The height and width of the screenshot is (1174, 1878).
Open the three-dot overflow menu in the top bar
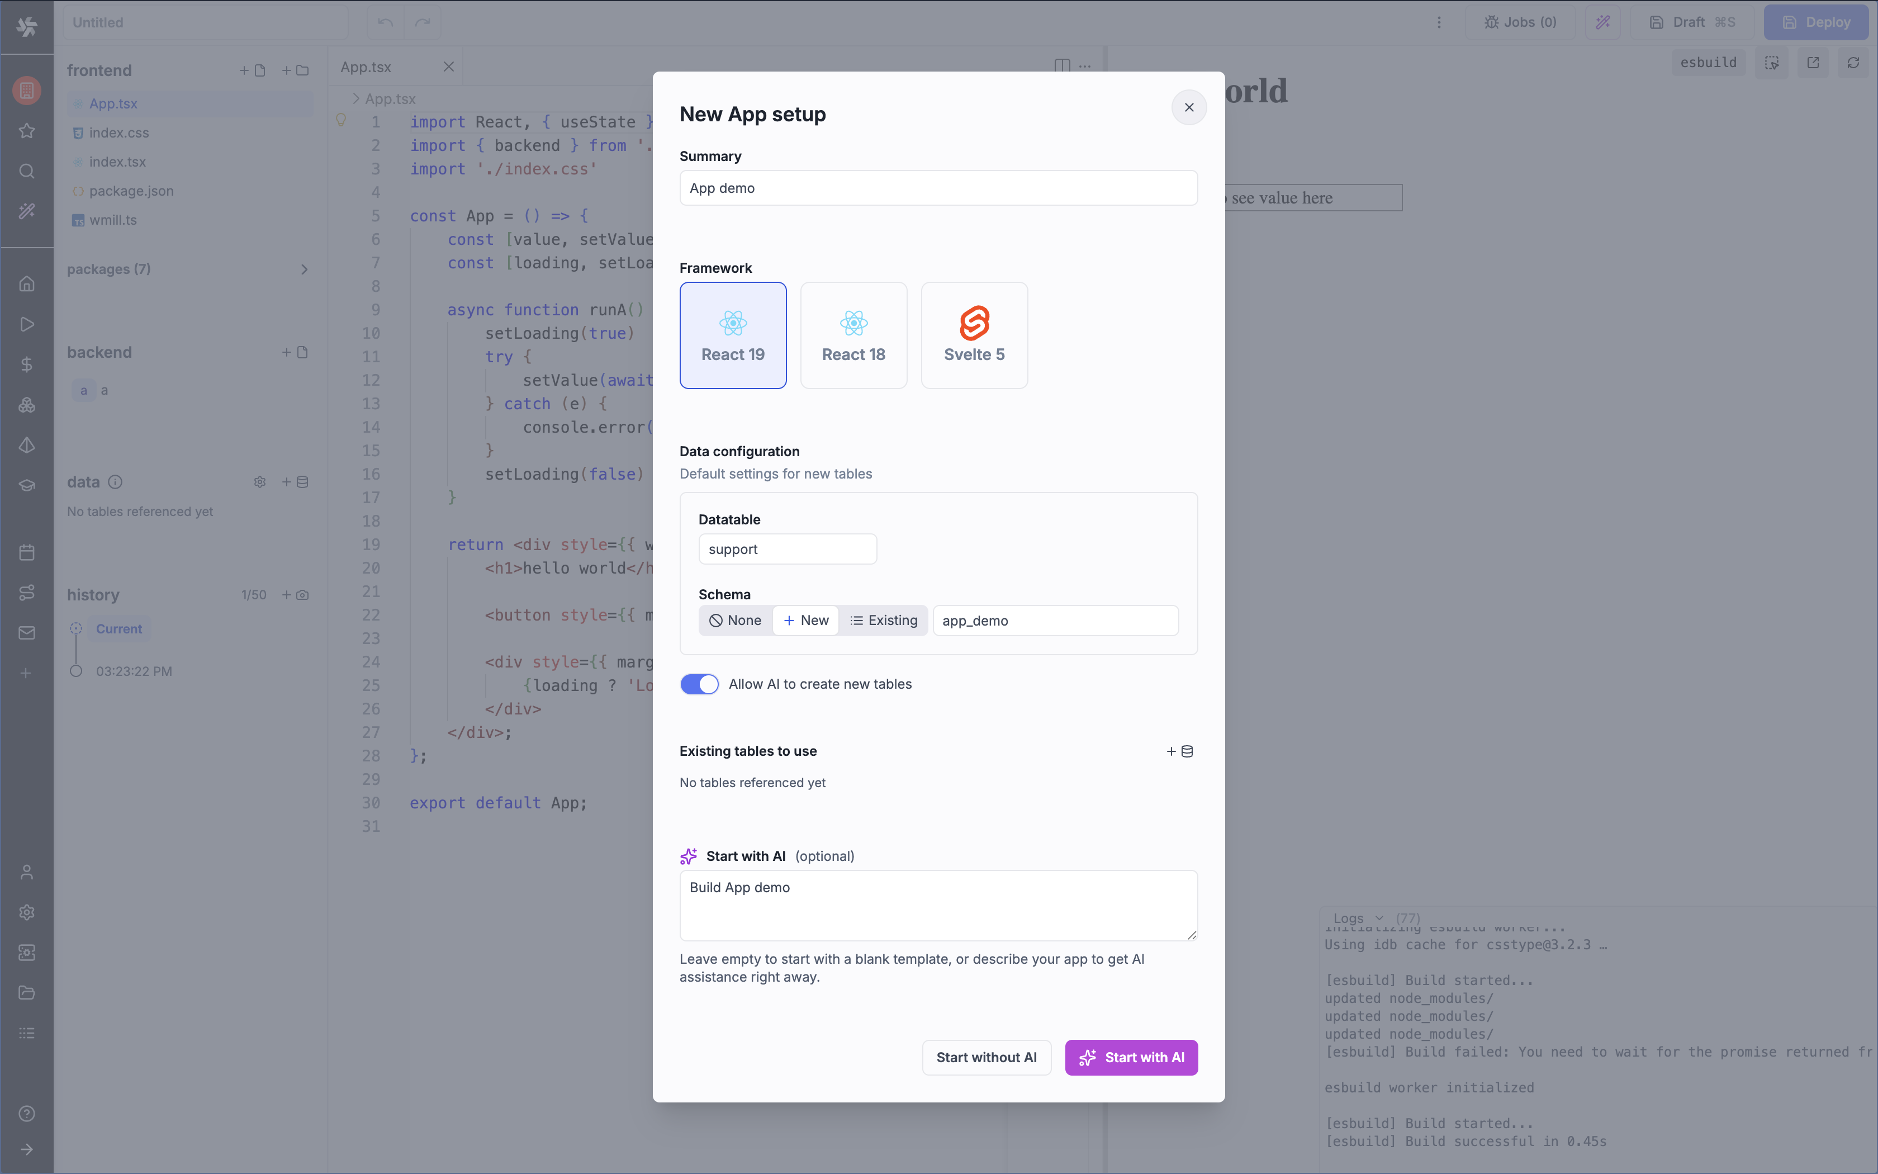(1440, 22)
